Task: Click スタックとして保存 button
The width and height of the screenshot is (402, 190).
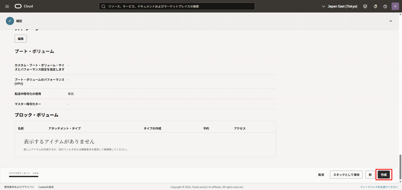Action: tap(346, 175)
